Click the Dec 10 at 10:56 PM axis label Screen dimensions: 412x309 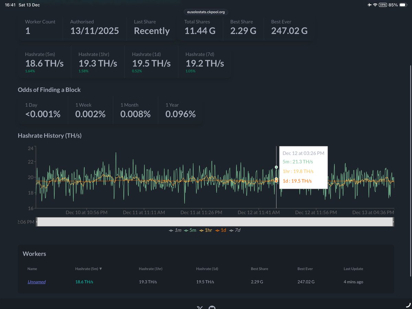point(87,213)
